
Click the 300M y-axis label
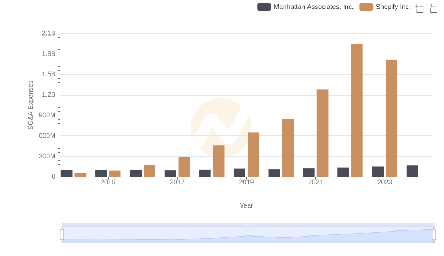click(47, 156)
